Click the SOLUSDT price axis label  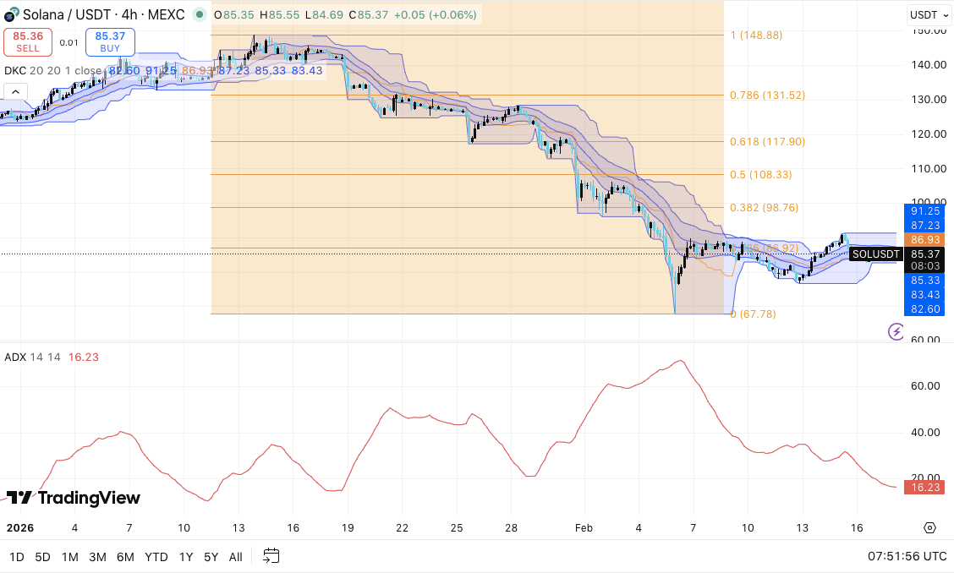pos(874,254)
